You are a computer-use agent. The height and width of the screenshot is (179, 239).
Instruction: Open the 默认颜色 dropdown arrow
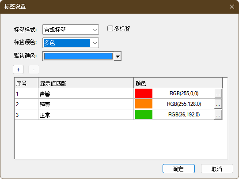pyautogui.click(x=118, y=56)
